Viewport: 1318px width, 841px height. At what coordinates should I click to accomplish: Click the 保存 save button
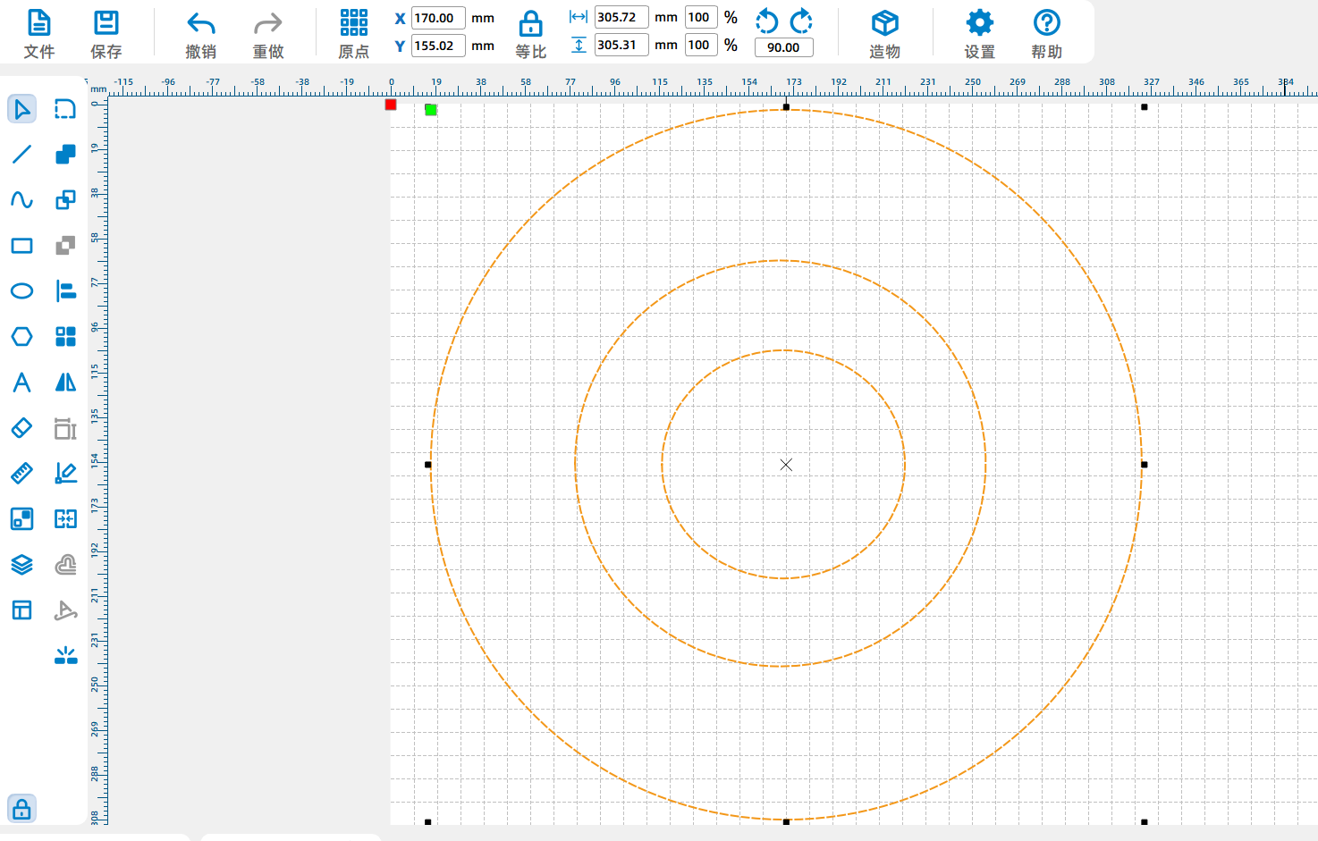[106, 34]
